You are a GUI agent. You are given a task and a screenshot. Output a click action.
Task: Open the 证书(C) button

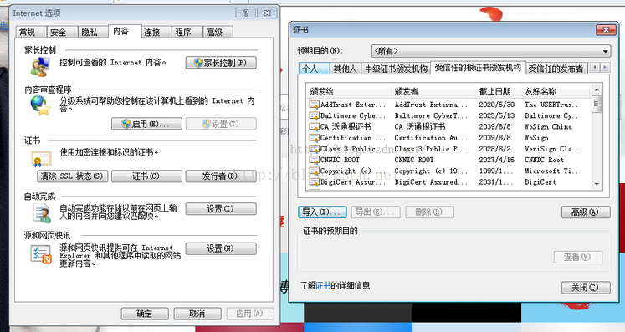[x=146, y=176]
